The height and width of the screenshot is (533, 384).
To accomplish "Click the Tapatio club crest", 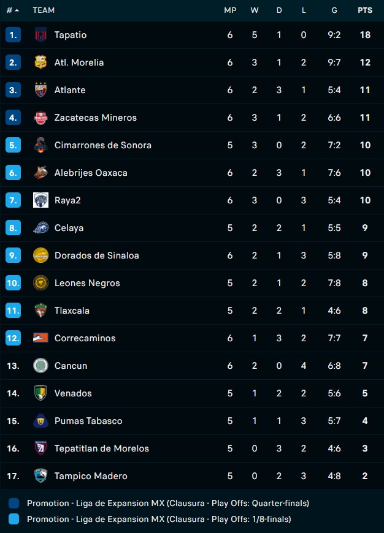I will [x=40, y=35].
